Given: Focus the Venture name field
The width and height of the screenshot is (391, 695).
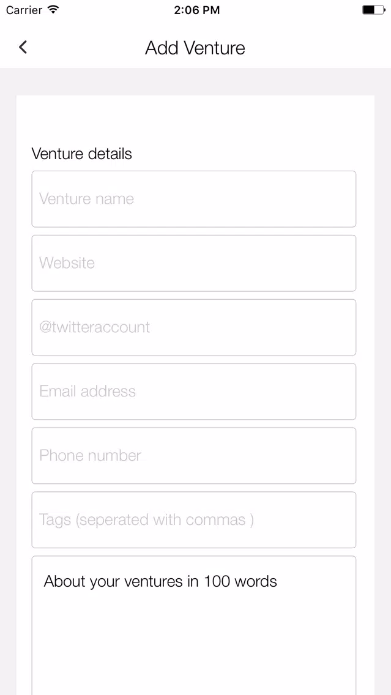Looking at the screenshot, I should point(194,199).
